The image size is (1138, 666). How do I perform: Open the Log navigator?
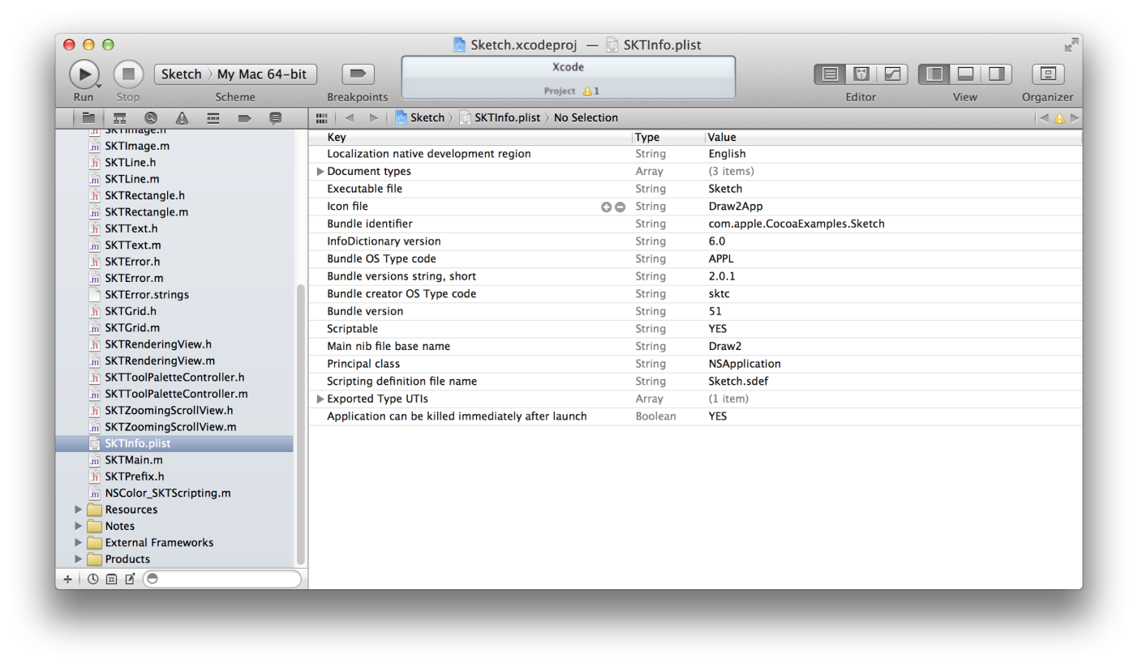[275, 118]
